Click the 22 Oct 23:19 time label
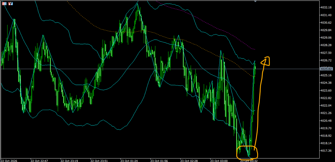Screen dimensions: 335x162 click(69, 161)
